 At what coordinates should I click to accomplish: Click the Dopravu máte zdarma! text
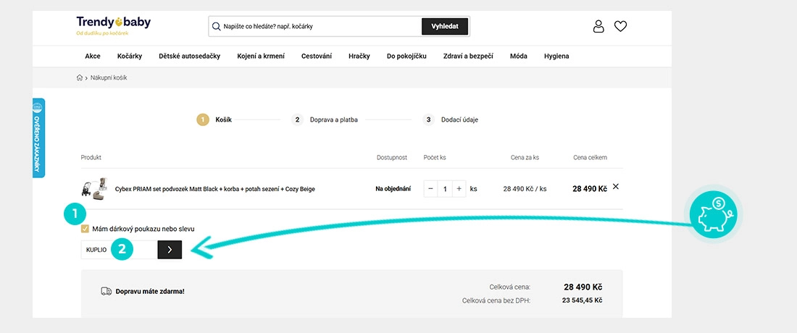click(x=150, y=291)
